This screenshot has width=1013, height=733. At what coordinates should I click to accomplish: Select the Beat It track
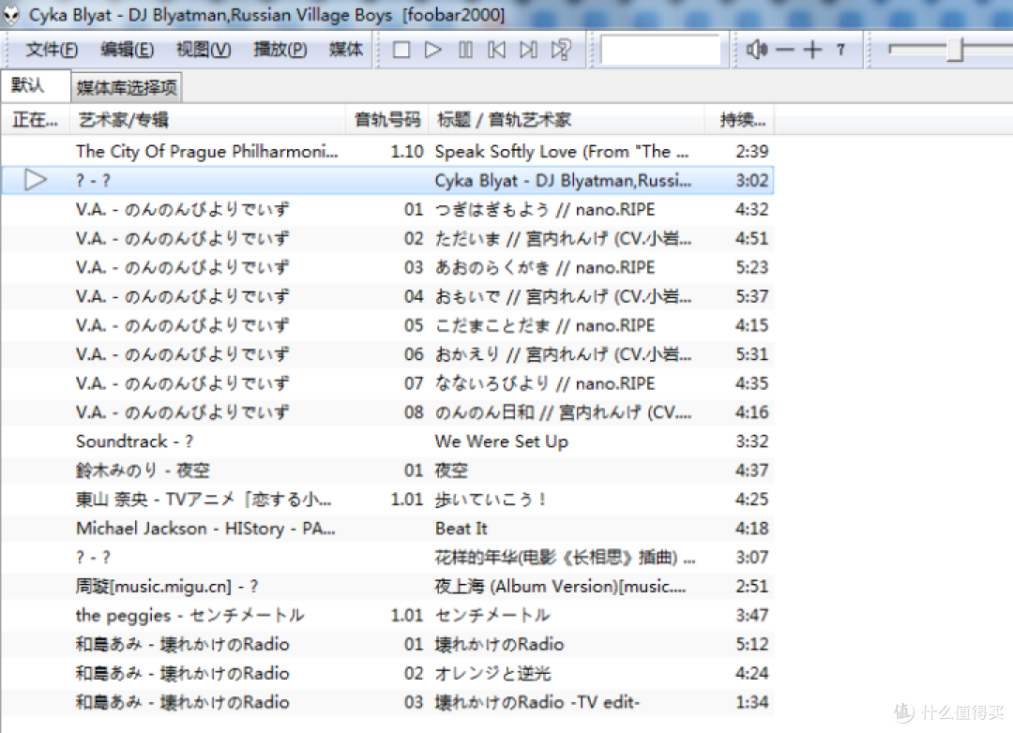click(387, 529)
